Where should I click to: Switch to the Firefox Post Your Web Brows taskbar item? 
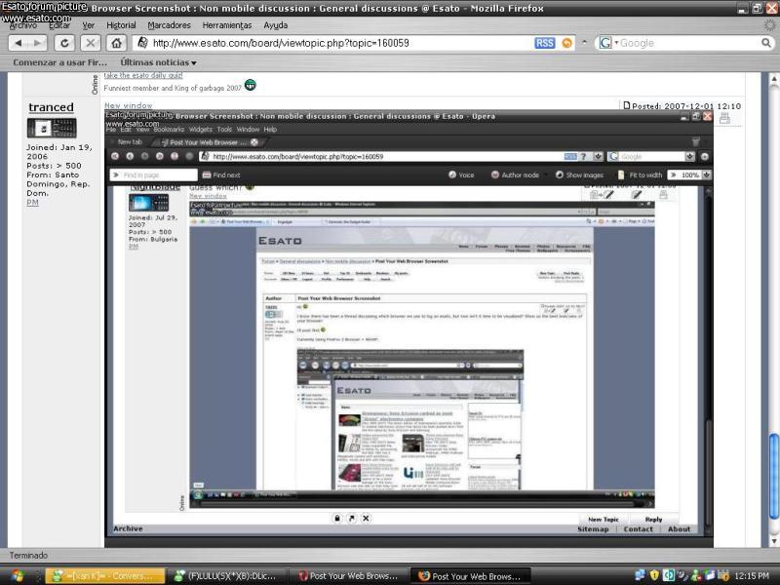(471, 576)
